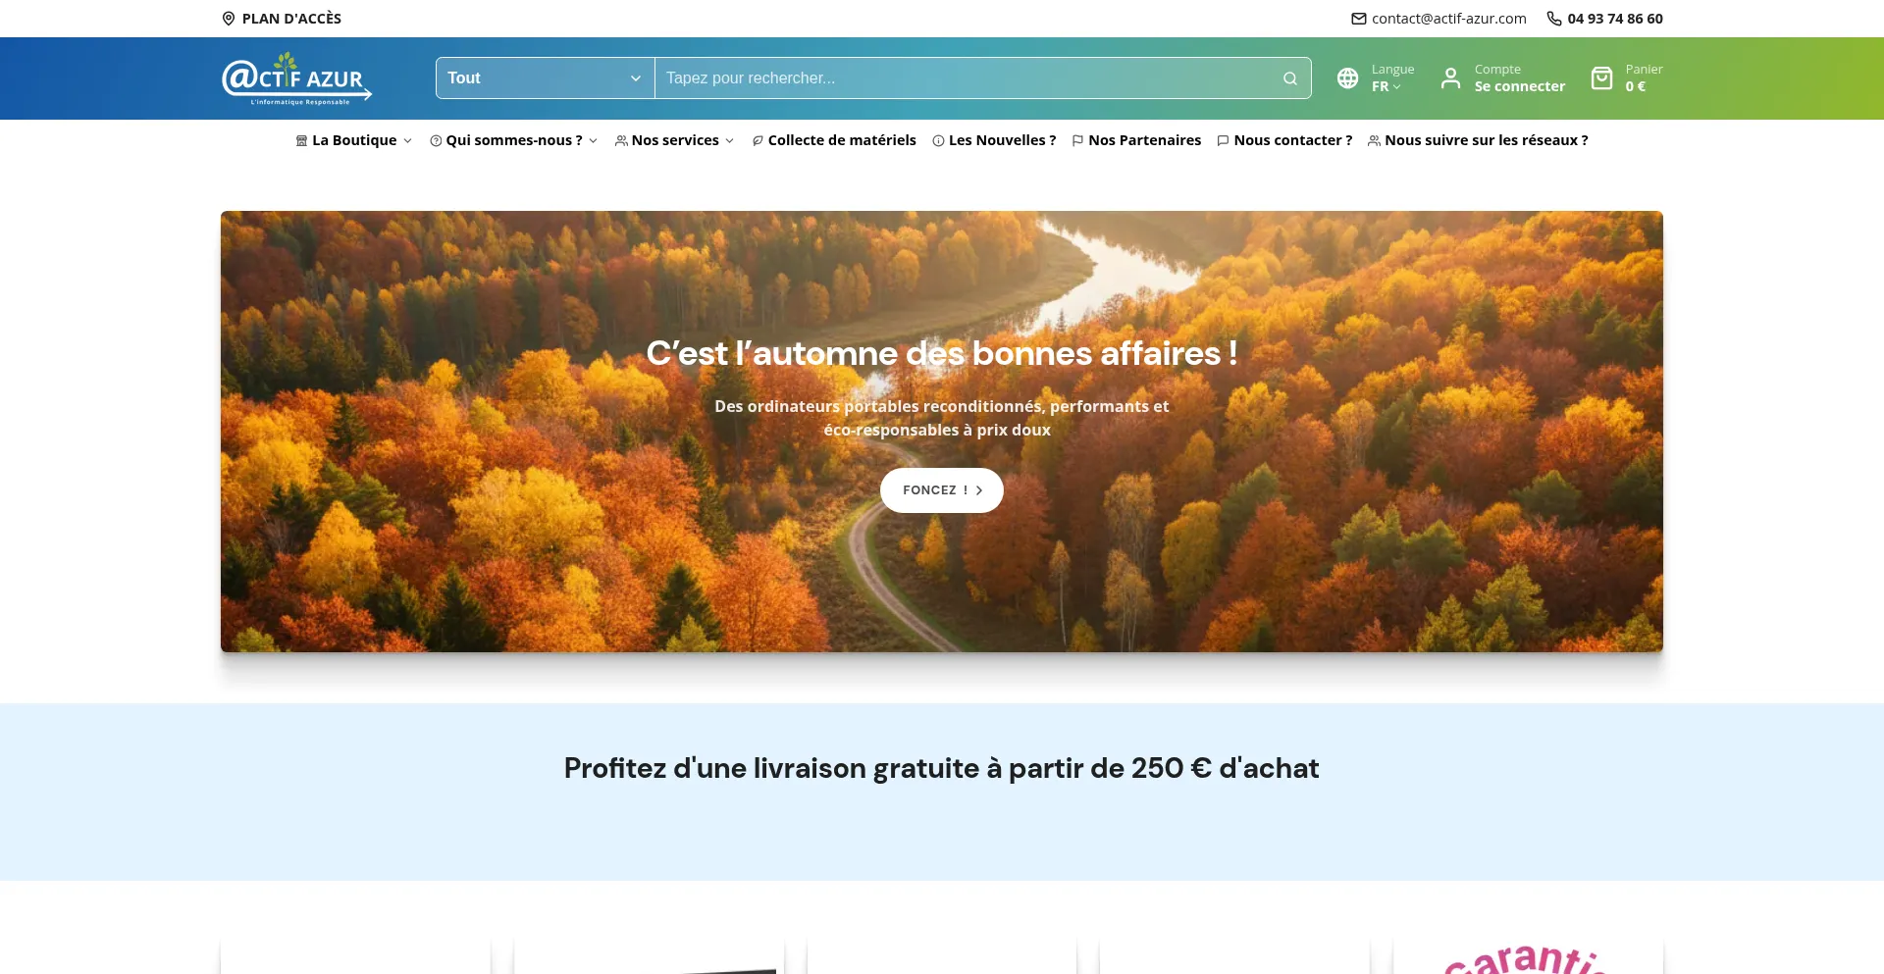
Task: Expand Nos services menu
Action: 675,140
